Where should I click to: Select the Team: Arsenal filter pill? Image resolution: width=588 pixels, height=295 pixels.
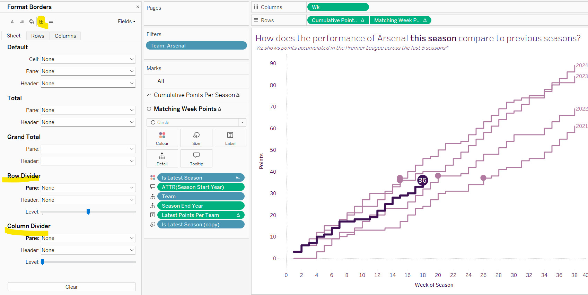(196, 45)
